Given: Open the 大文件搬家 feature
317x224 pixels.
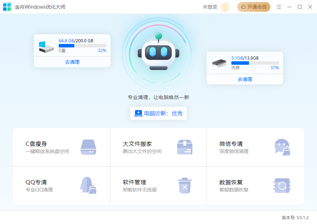Looking at the screenshot, I should tap(158, 147).
